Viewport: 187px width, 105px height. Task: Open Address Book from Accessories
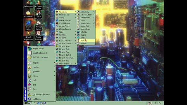tap(86, 29)
